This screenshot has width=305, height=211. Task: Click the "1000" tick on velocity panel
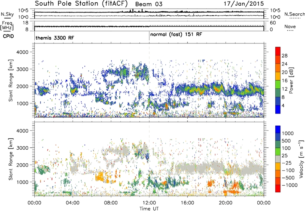click(x=22, y=182)
